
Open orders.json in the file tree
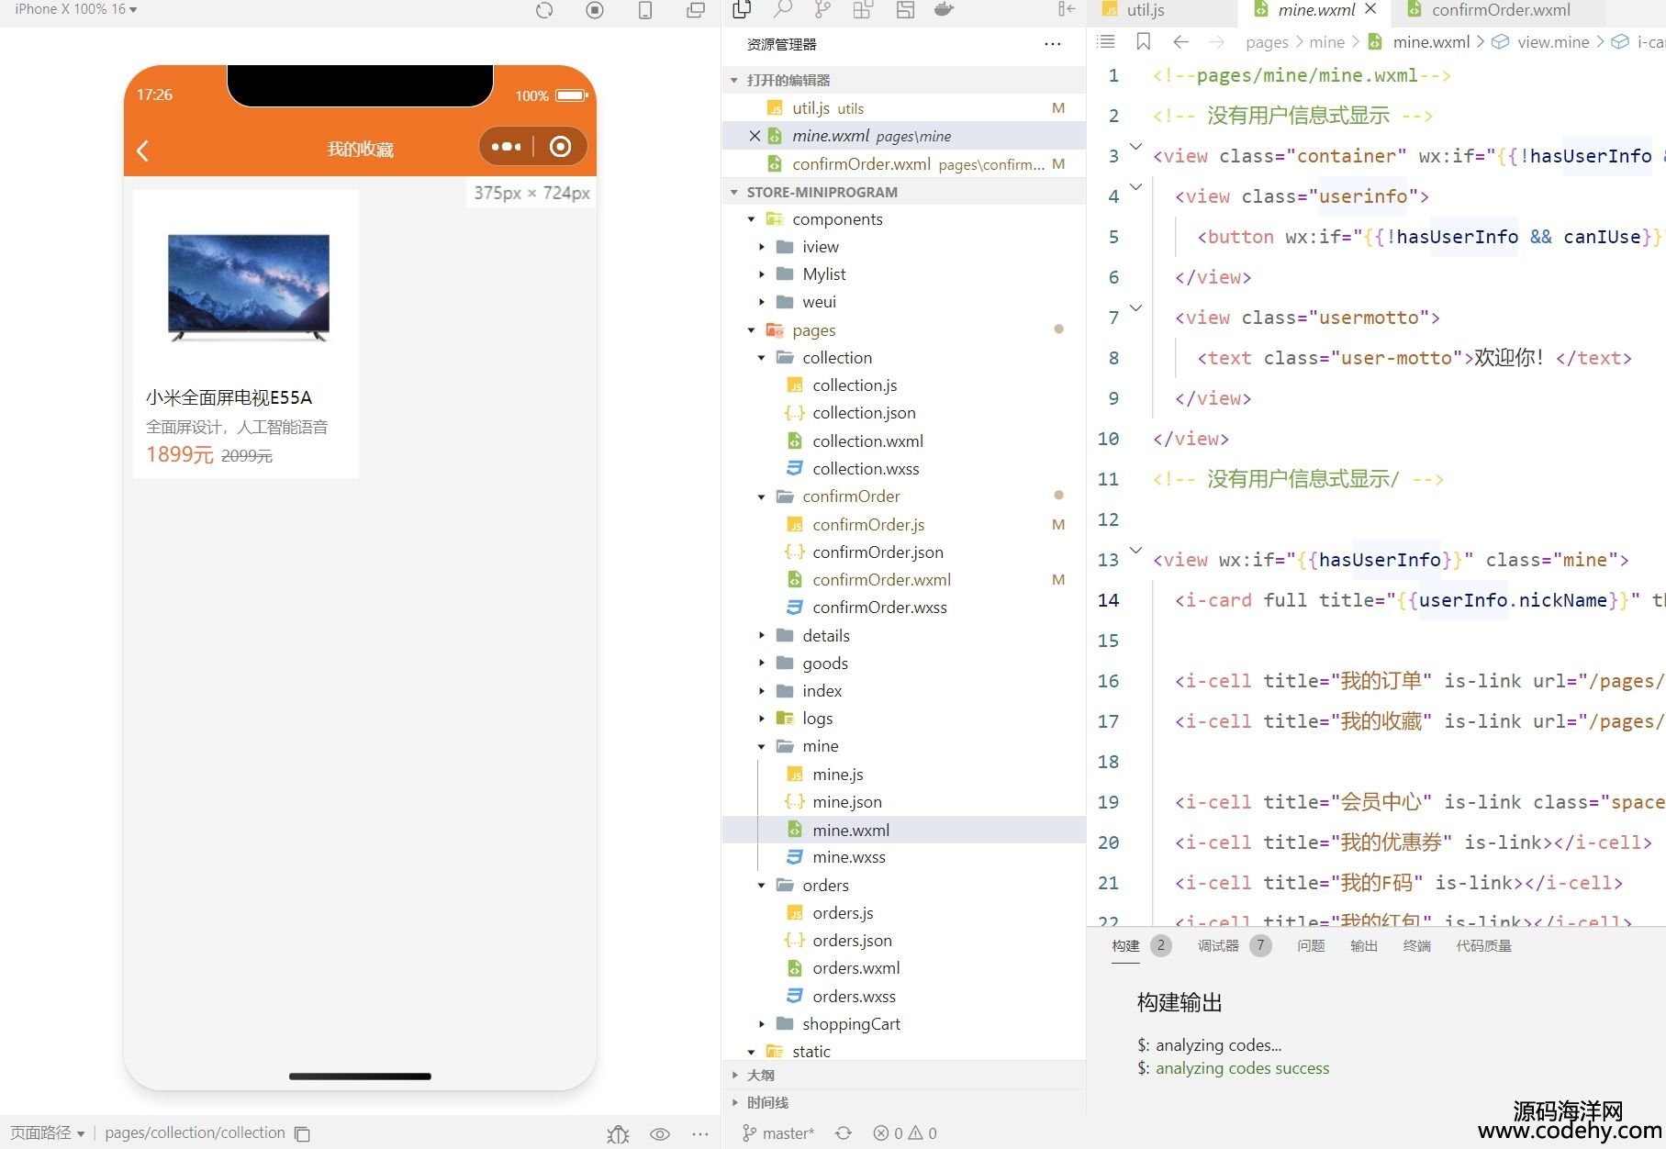coord(852,941)
